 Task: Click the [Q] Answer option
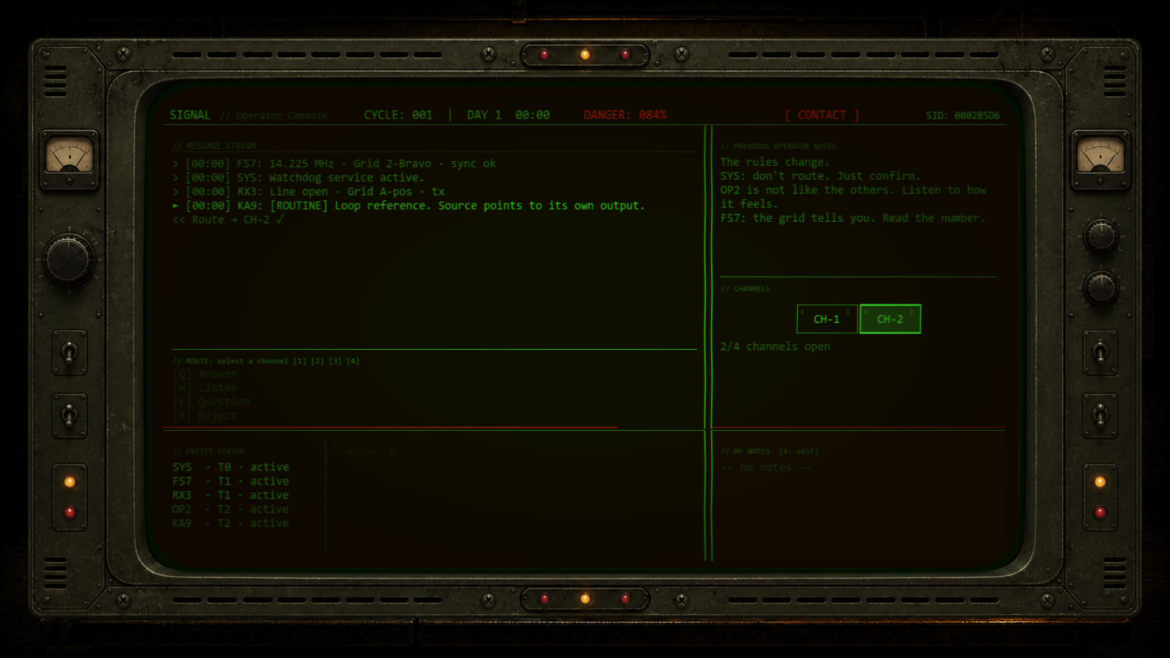(205, 373)
